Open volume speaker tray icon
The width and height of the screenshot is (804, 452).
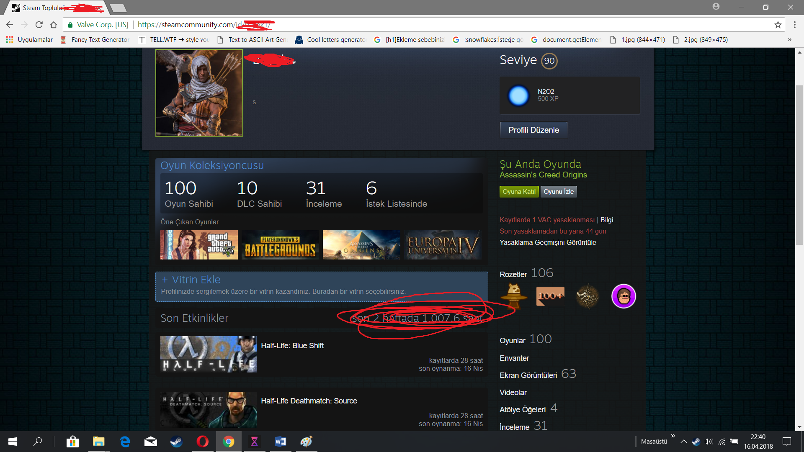tap(709, 442)
